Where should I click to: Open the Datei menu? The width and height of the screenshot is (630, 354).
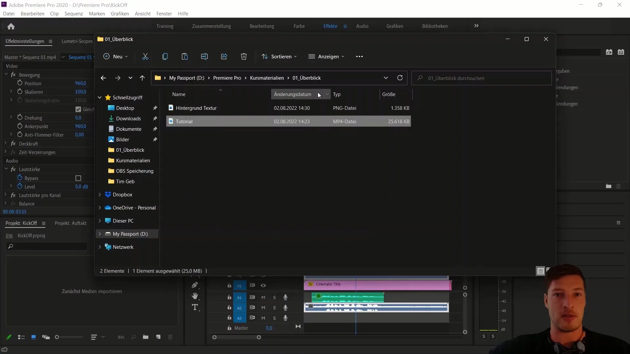pyautogui.click(x=9, y=14)
